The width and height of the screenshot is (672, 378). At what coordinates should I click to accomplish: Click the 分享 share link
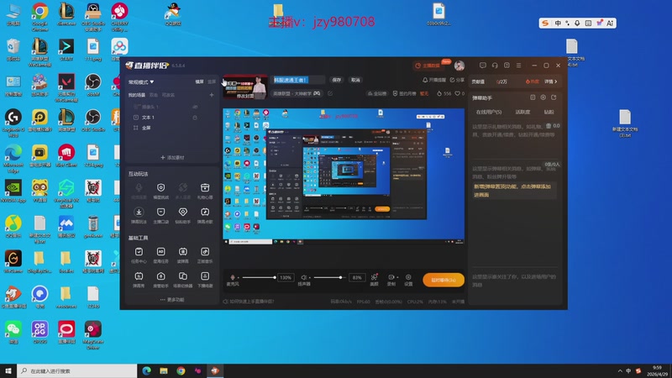click(457, 80)
